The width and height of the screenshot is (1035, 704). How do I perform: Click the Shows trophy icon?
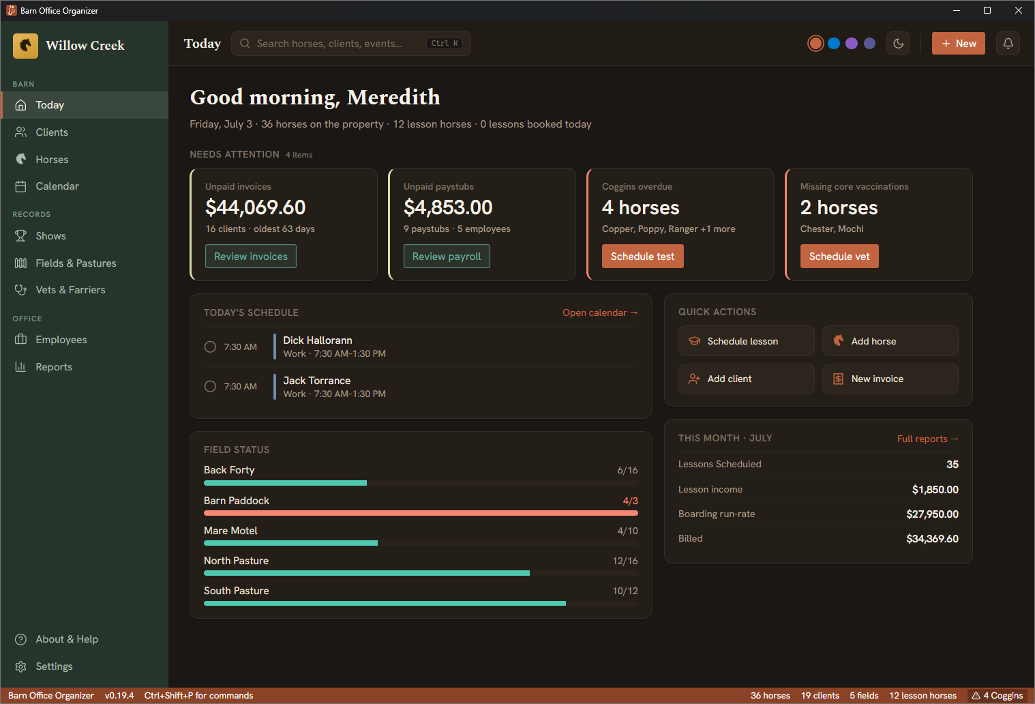tap(21, 236)
